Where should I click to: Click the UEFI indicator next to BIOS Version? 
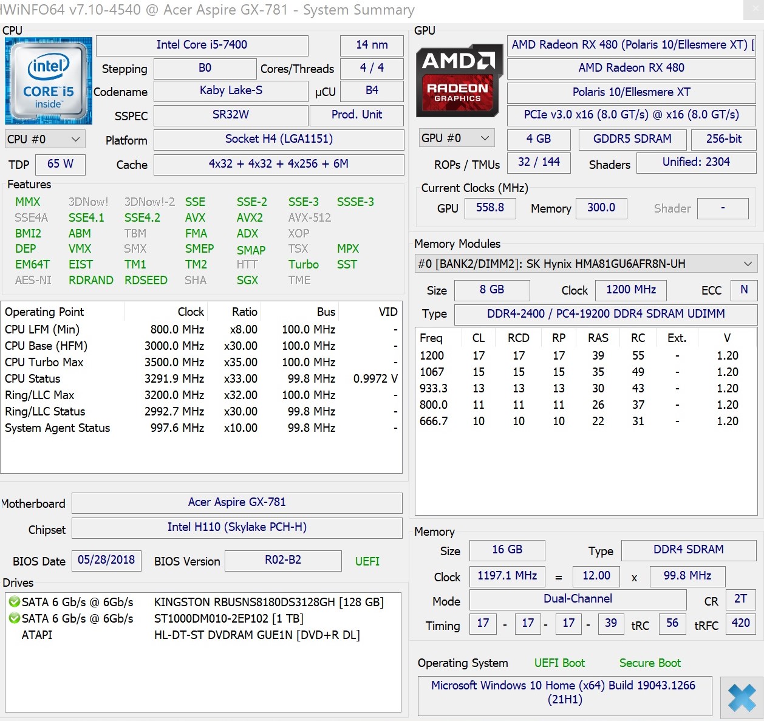(367, 561)
